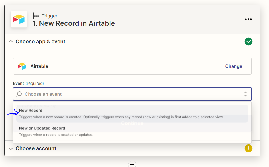Toggle the event dropdown up-down arrows
The height and width of the screenshot is (167, 269).
[246, 94]
